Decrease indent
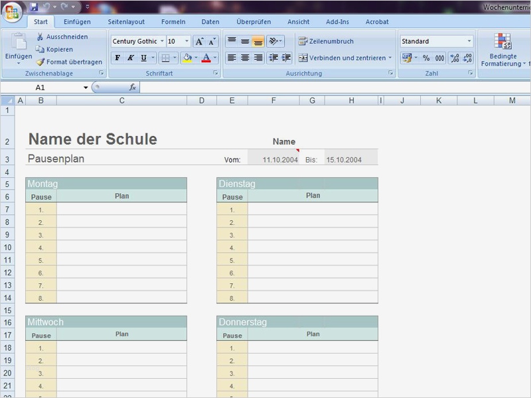The image size is (531, 398). tap(273, 58)
